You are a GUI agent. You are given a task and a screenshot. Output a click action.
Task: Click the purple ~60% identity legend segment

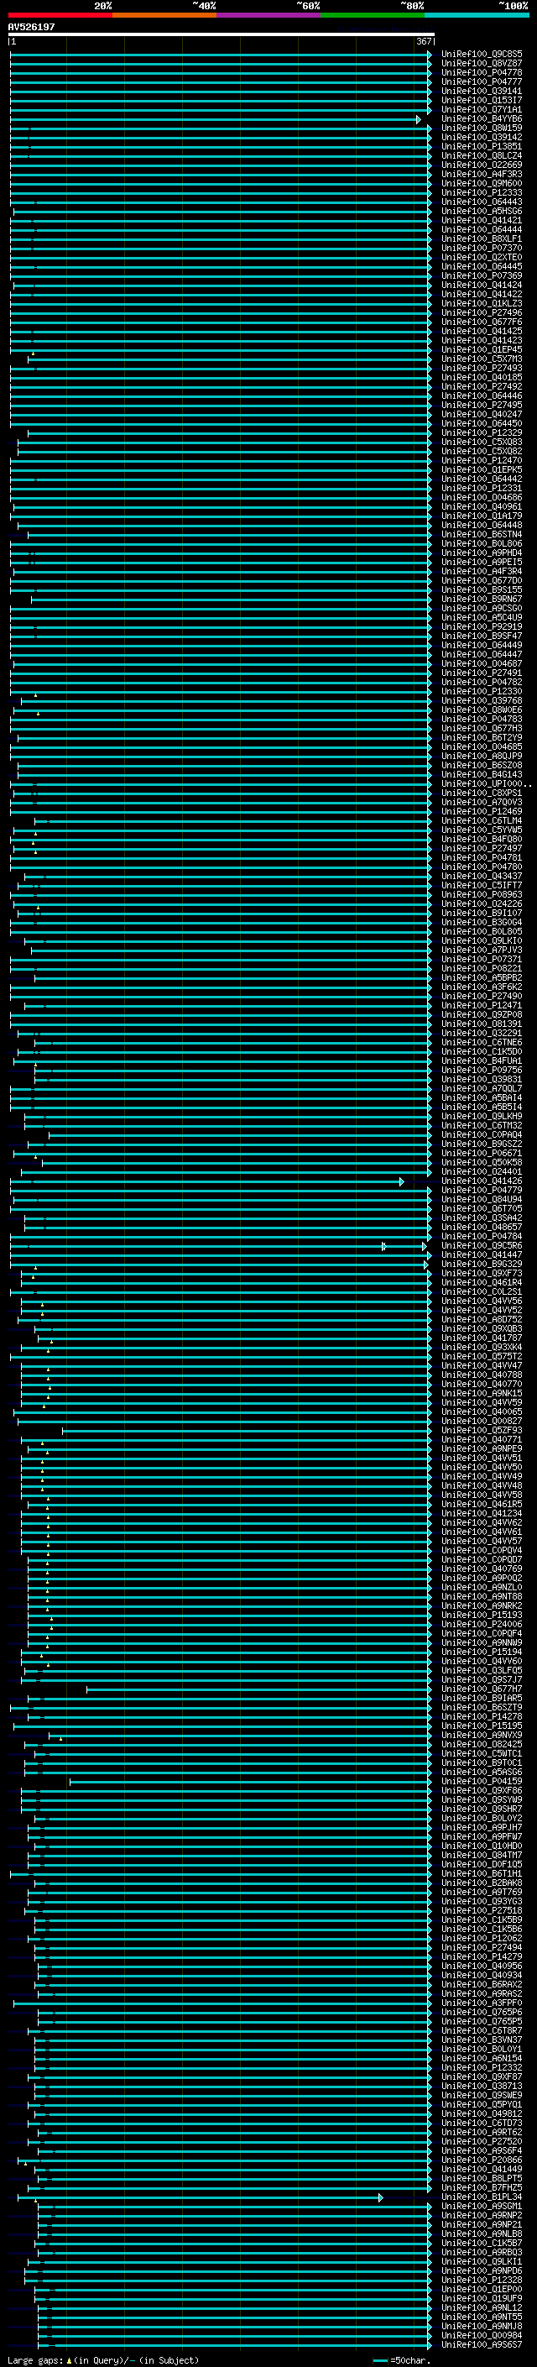tap(269, 15)
